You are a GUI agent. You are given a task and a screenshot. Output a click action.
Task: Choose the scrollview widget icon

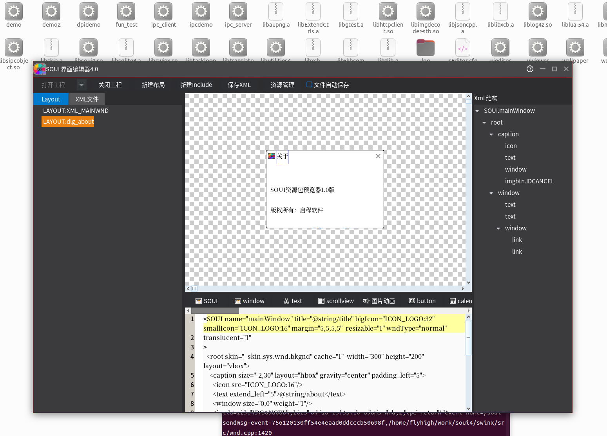pos(321,301)
